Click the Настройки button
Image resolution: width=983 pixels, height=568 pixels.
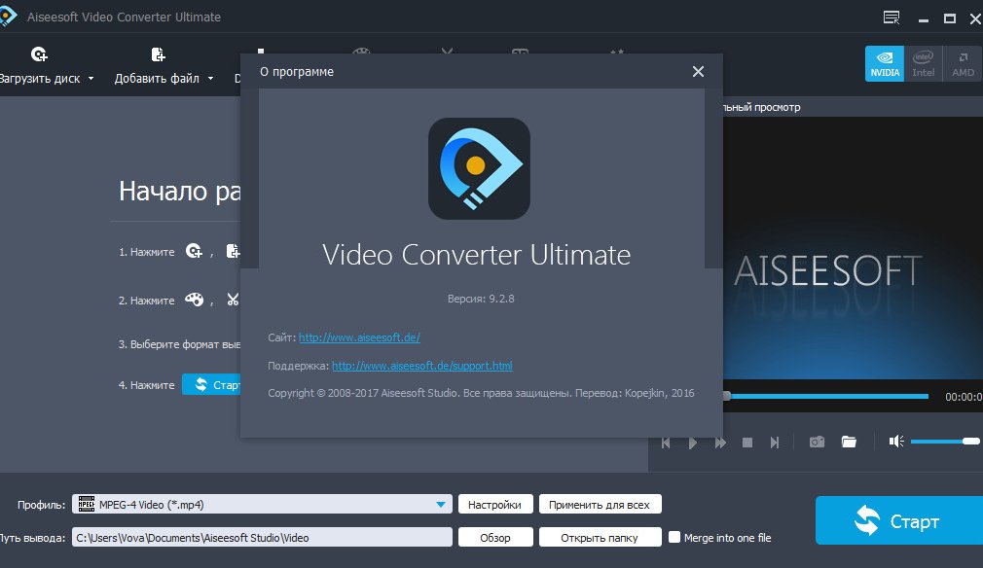tap(495, 504)
